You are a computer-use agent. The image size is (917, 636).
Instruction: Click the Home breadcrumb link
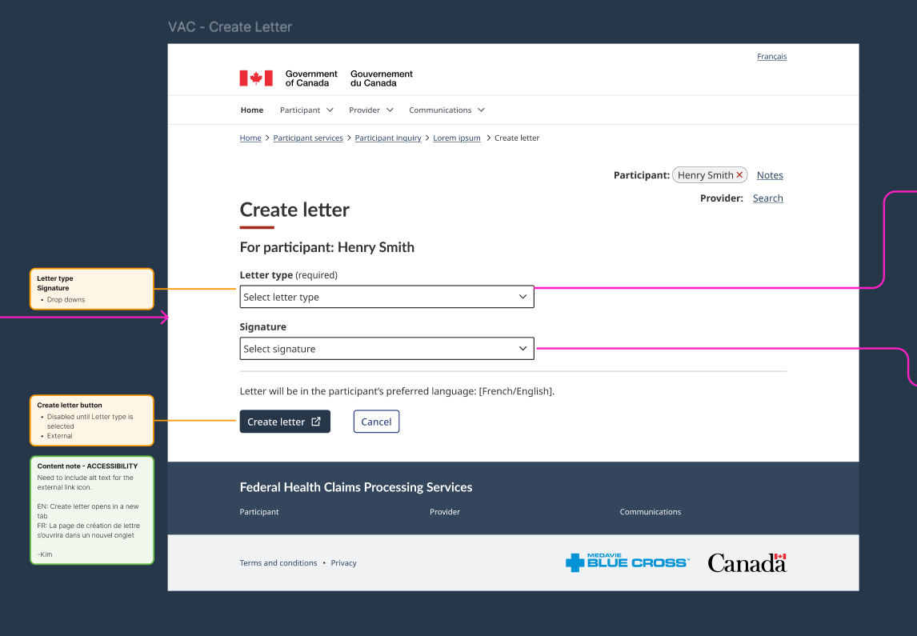(x=250, y=138)
